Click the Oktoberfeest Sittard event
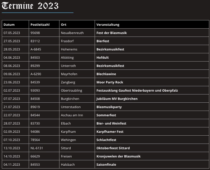210x170 pixels. [113, 148]
